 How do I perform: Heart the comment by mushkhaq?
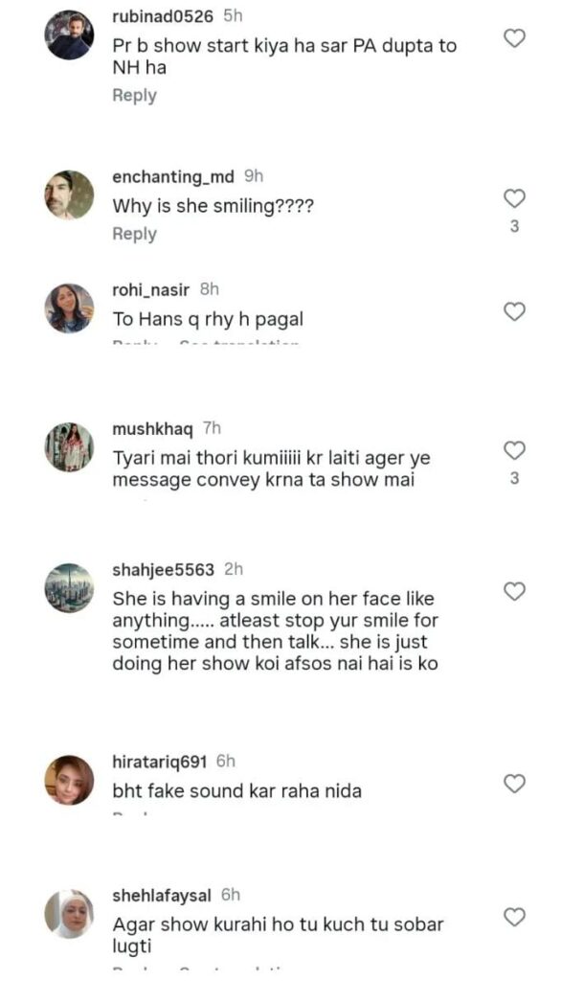(x=514, y=450)
